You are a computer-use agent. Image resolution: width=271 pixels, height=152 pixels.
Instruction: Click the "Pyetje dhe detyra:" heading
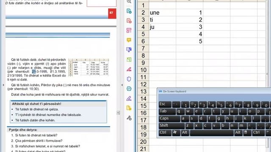coord(23,130)
